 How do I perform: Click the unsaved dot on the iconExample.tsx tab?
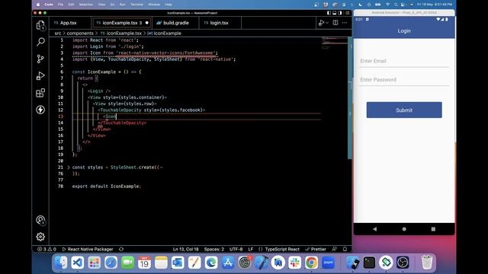[x=147, y=23]
